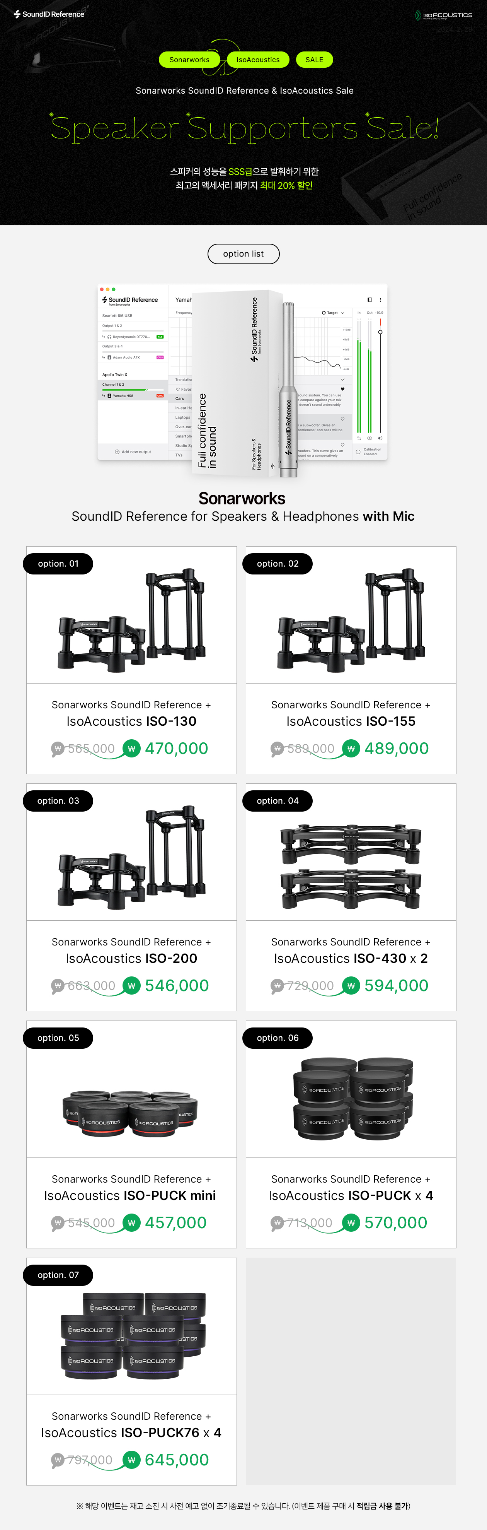
Task: Select the Cars translation item
Action: pyautogui.click(x=180, y=398)
